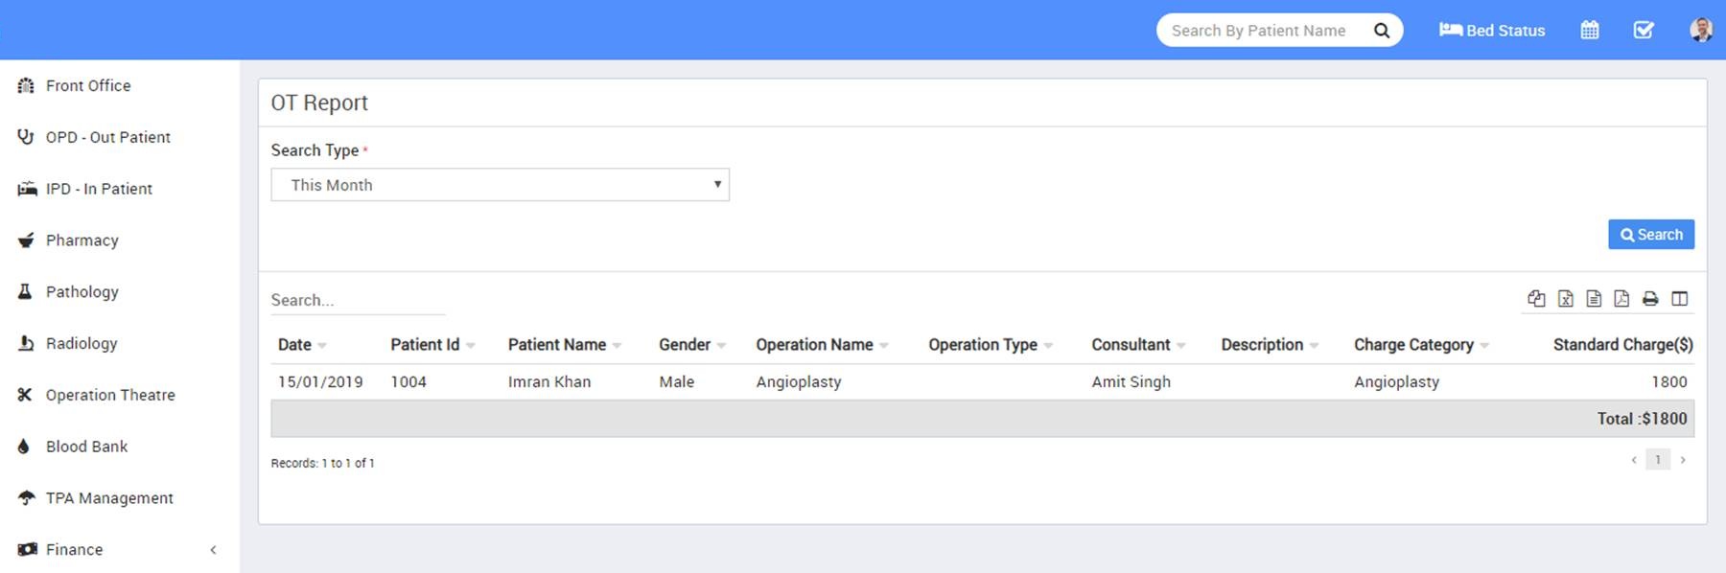Sort the table by Patient Name
This screenshot has height=573, width=1726.
click(x=557, y=345)
